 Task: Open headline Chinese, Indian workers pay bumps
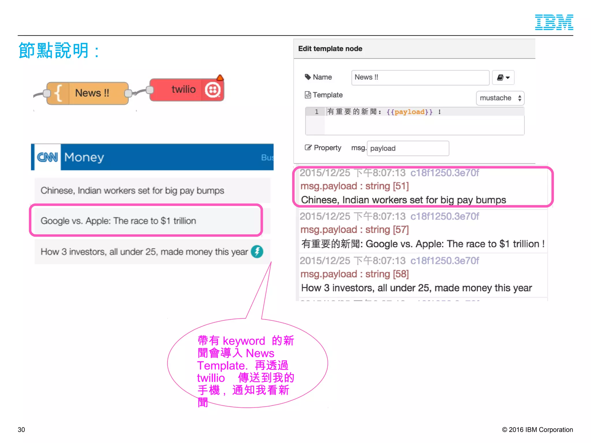click(x=152, y=190)
